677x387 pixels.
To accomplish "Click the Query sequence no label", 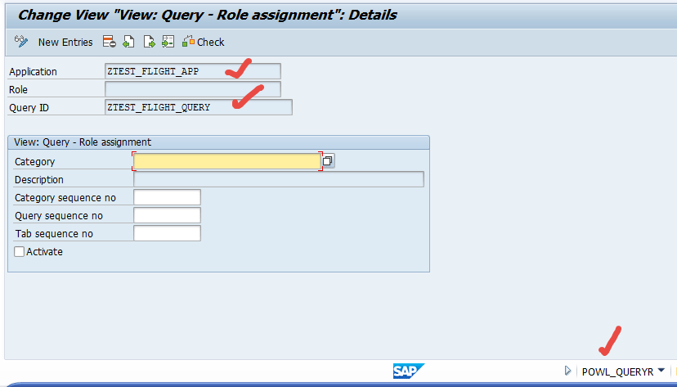I will tap(59, 215).
